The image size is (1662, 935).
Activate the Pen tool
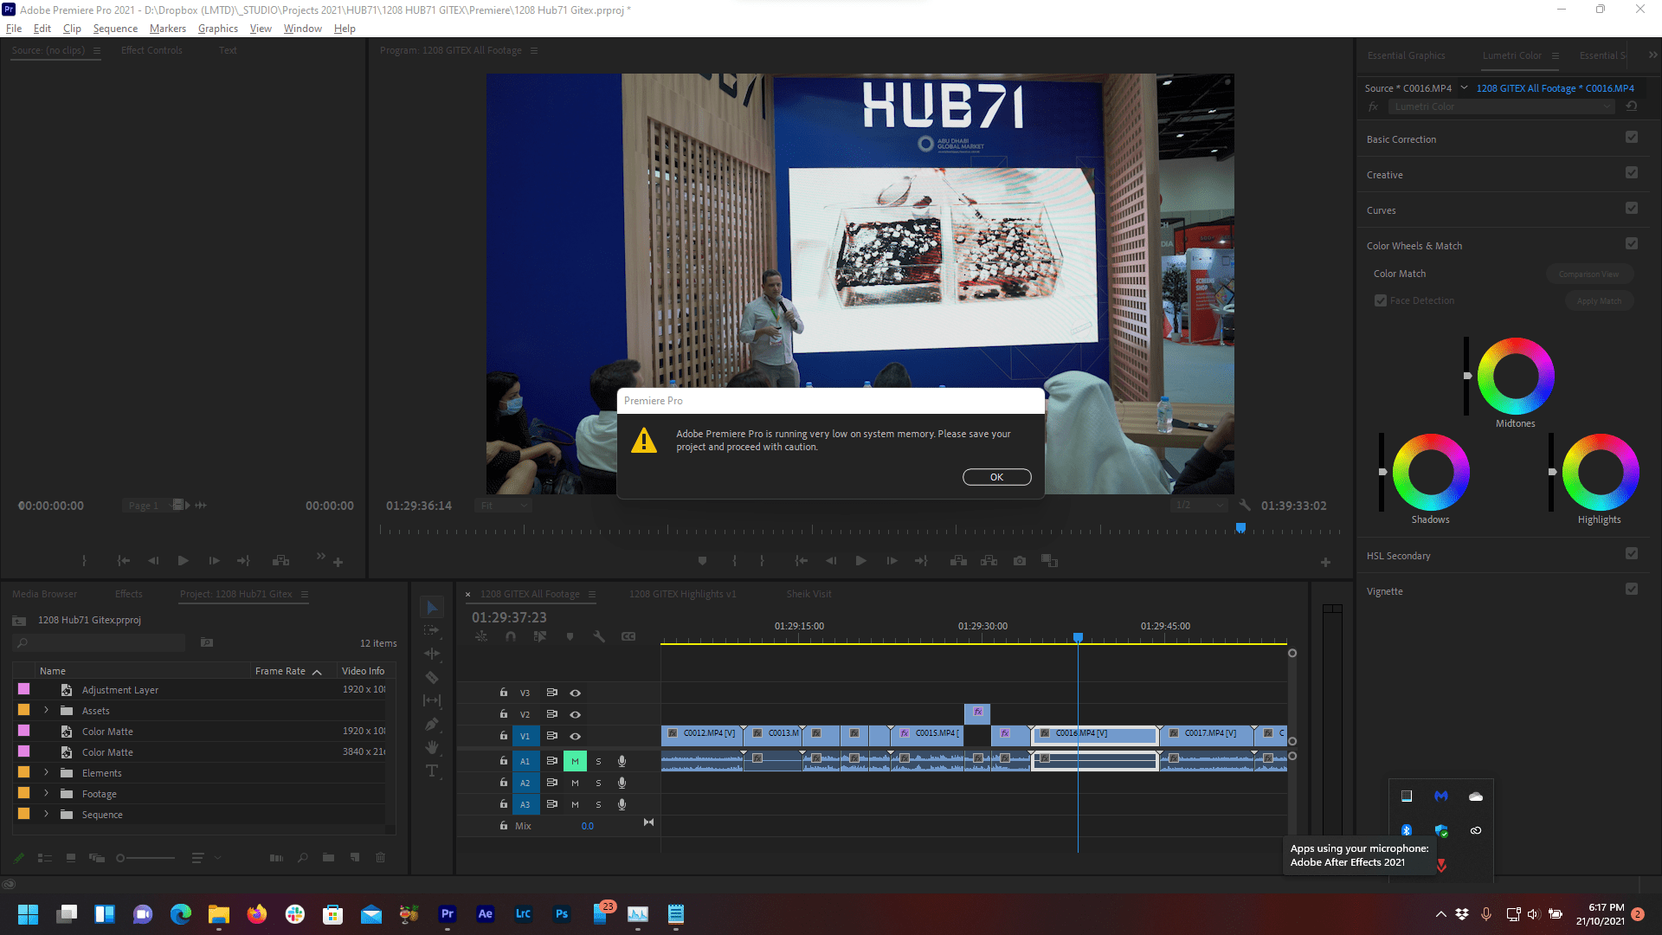[x=432, y=725]
